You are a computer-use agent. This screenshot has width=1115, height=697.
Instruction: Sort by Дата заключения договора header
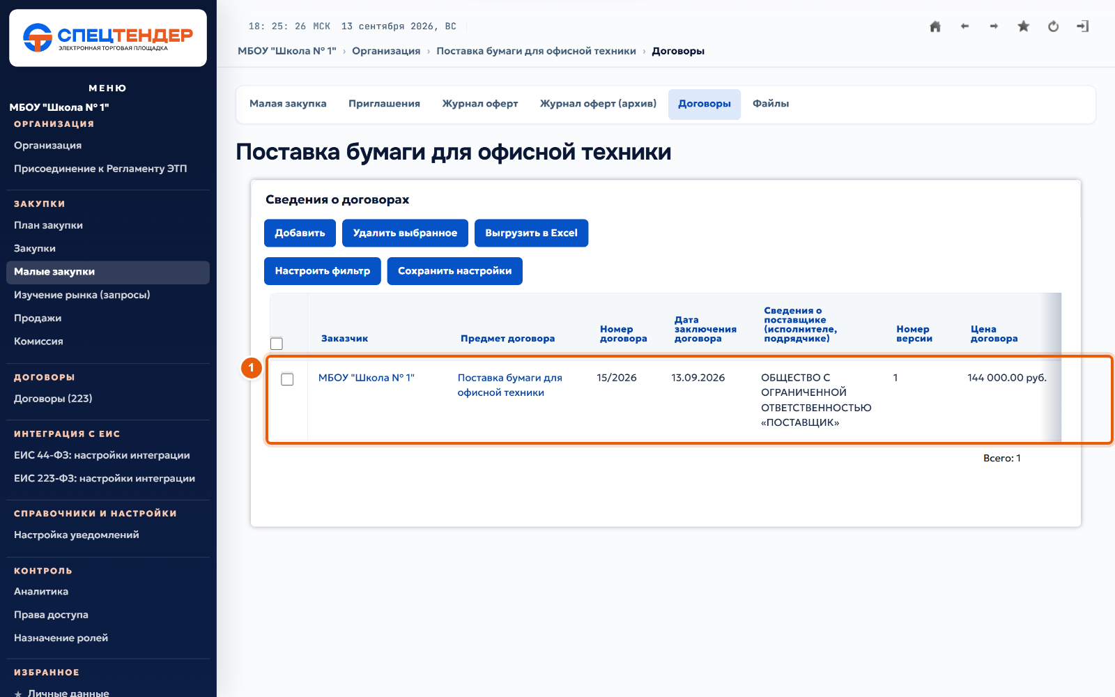705,329
